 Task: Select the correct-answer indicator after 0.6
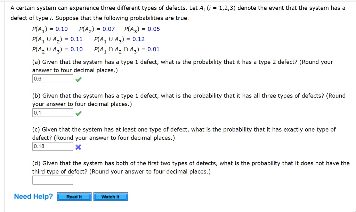[78, 79]
